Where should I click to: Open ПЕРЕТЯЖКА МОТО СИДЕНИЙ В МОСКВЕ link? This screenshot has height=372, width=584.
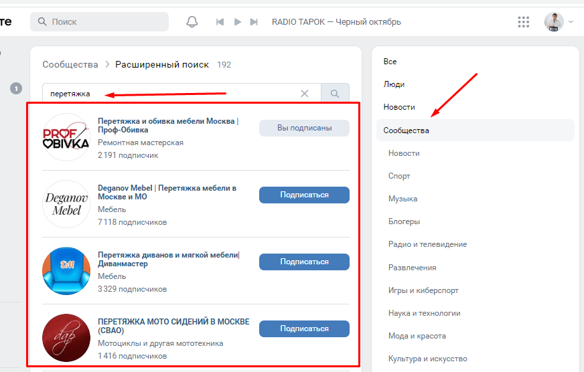[173, 327]
